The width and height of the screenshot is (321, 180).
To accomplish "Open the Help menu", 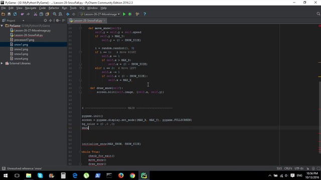I will [104, 8].
